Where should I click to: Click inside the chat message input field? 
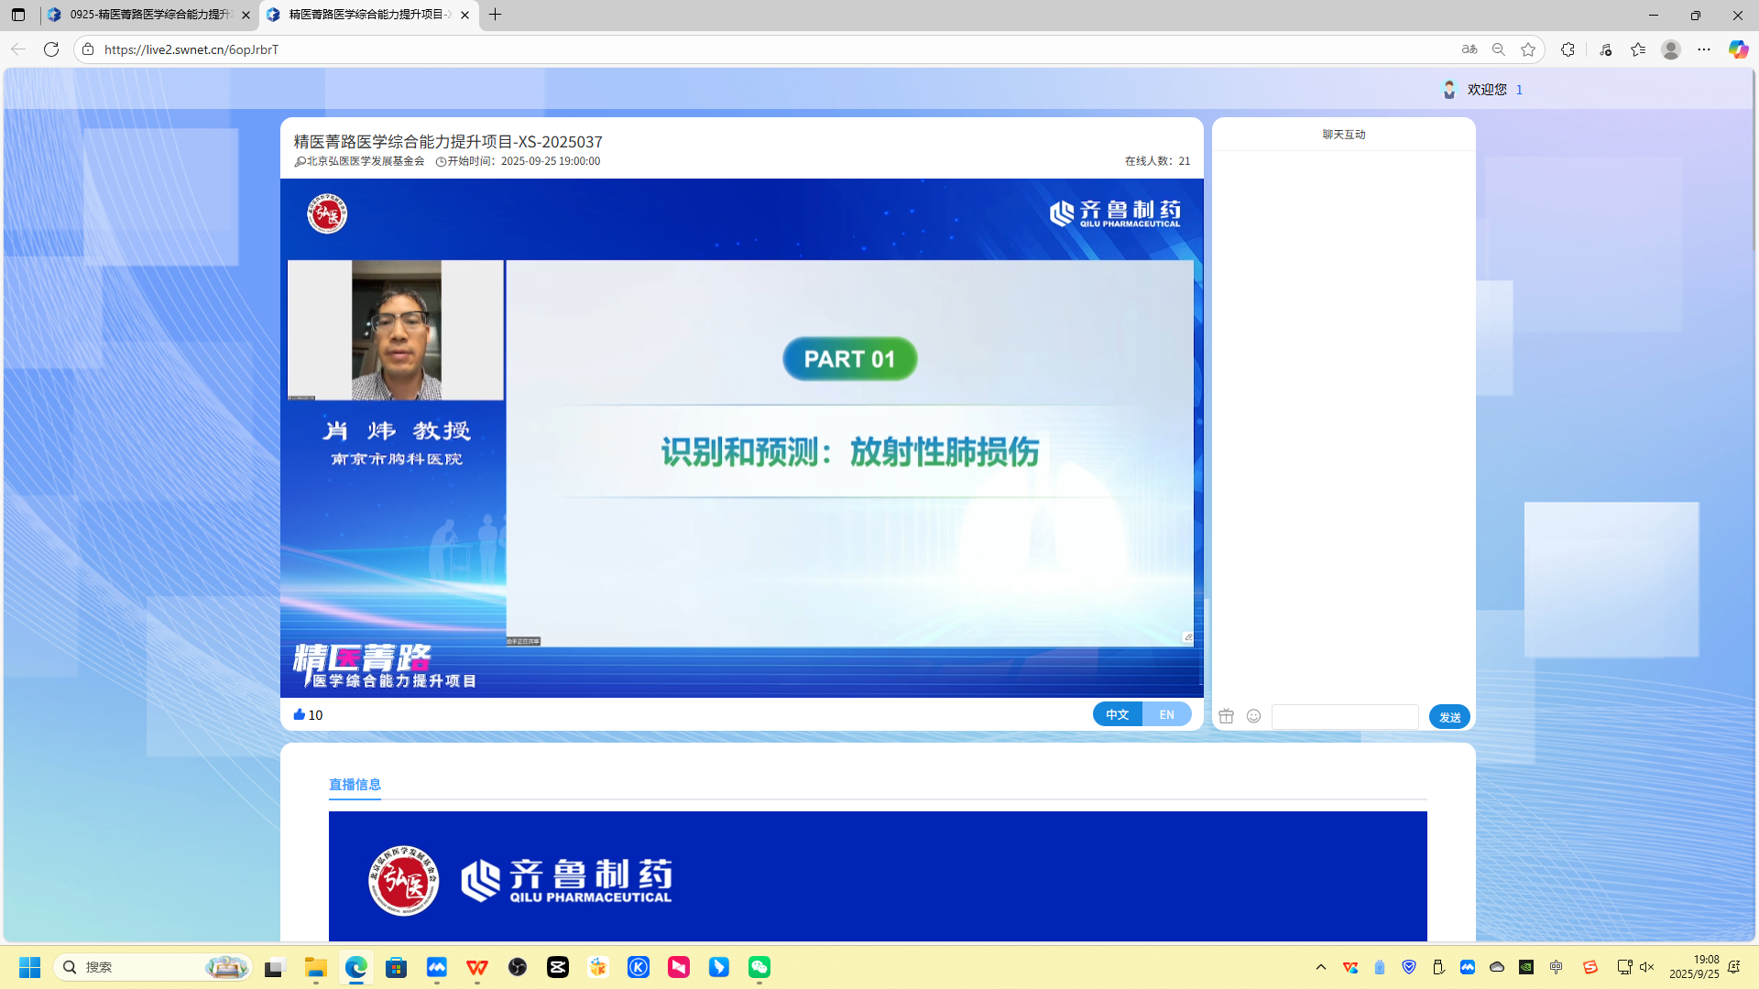1344,716
